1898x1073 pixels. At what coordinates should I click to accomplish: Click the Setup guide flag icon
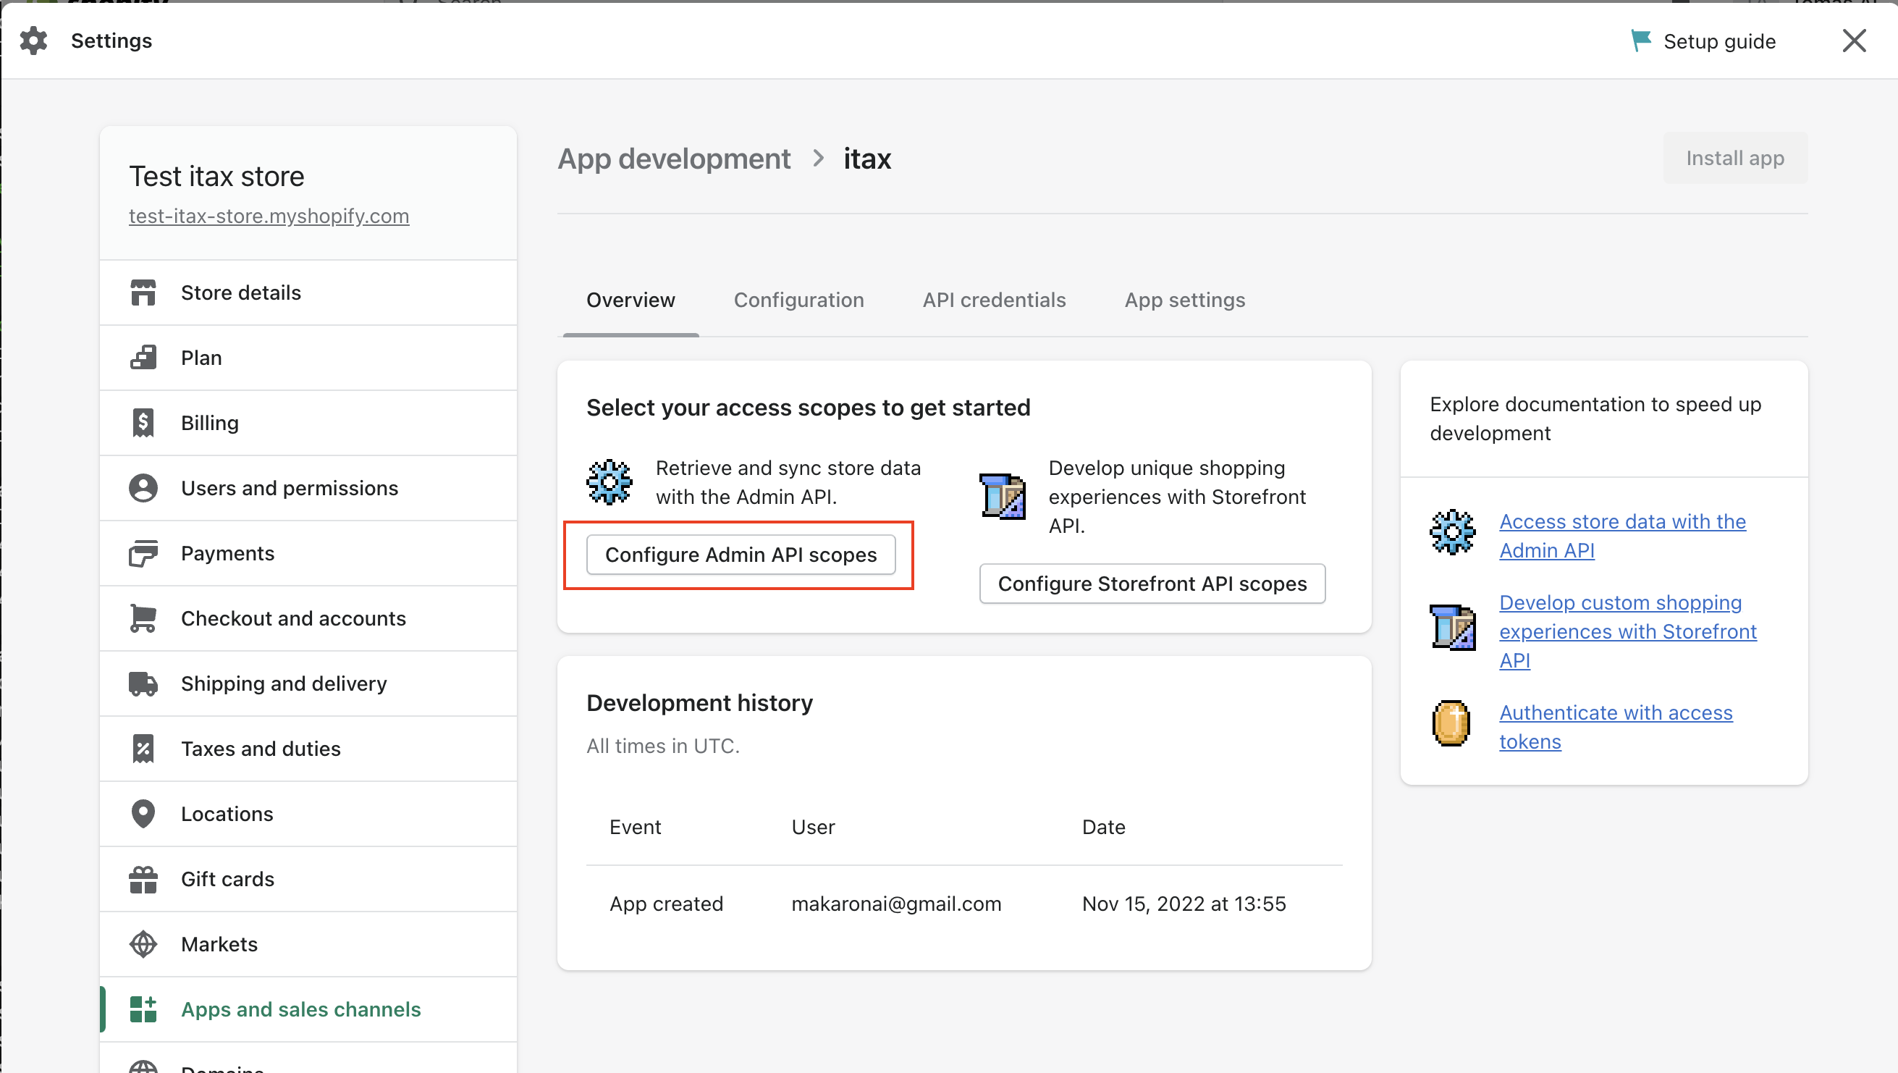click(x=1640, y=41)
